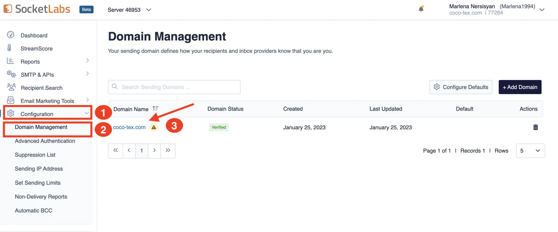Click the Reports chart icon

point(10,61)
